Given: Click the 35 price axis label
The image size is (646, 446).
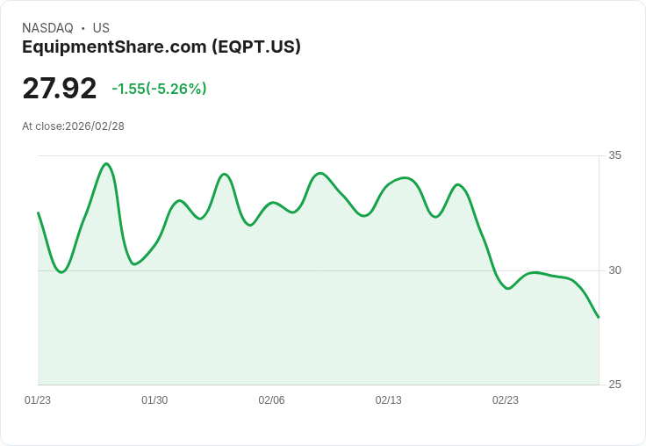Looking at the screenshot, I should pos(614,155).
